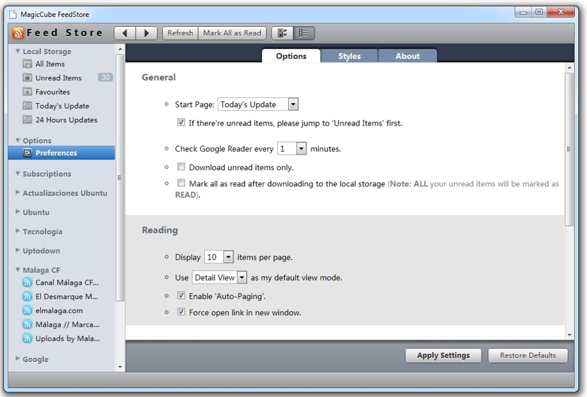Image resolution: width=587 pixels, height=397 pixels.
Task: Open Check Google Reader minutes dropdown
Action: point(292,149)
